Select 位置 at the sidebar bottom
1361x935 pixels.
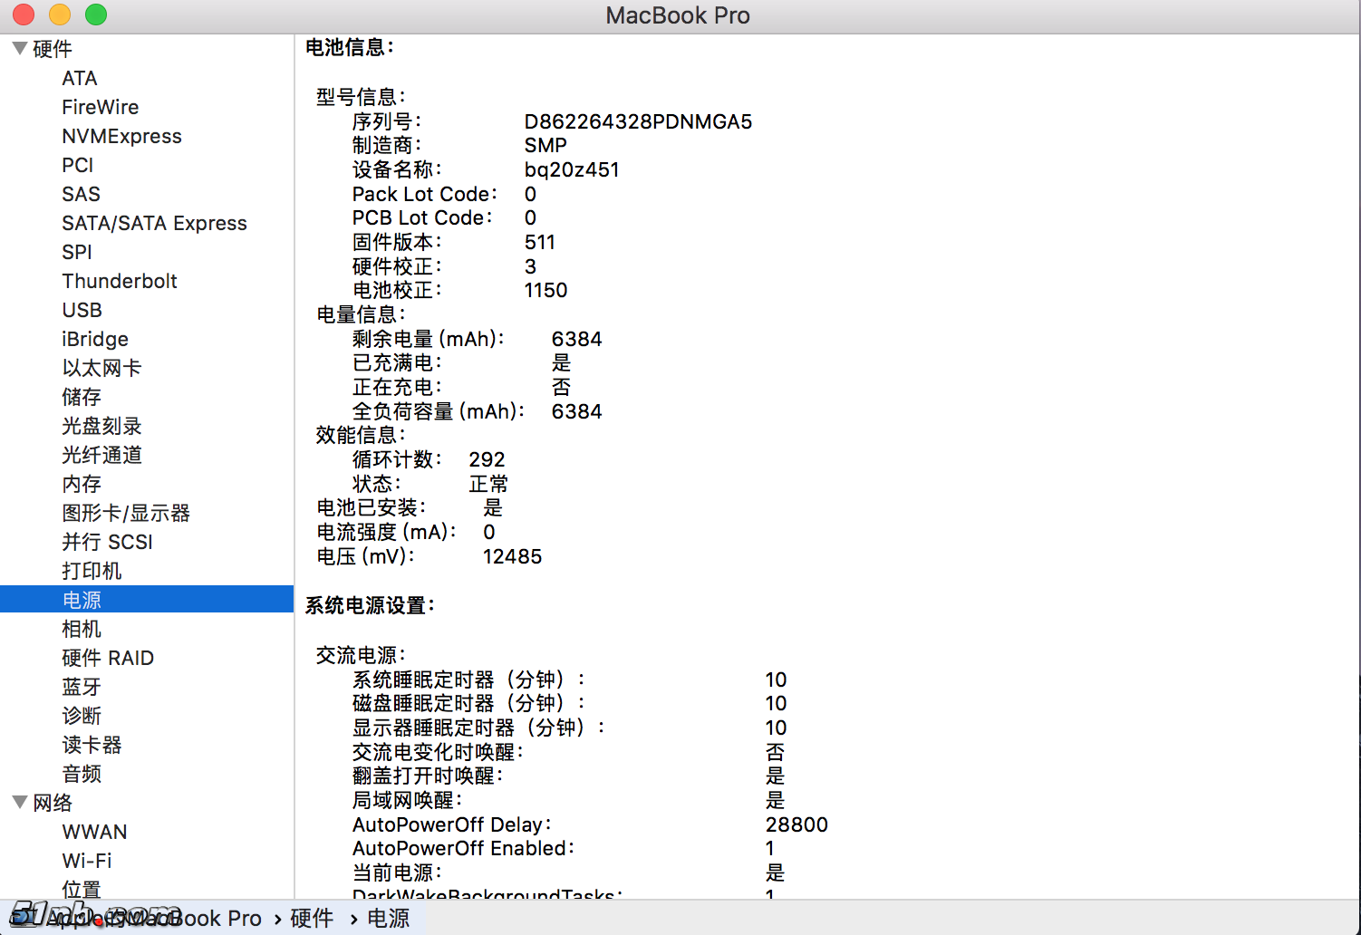(82, 889)
